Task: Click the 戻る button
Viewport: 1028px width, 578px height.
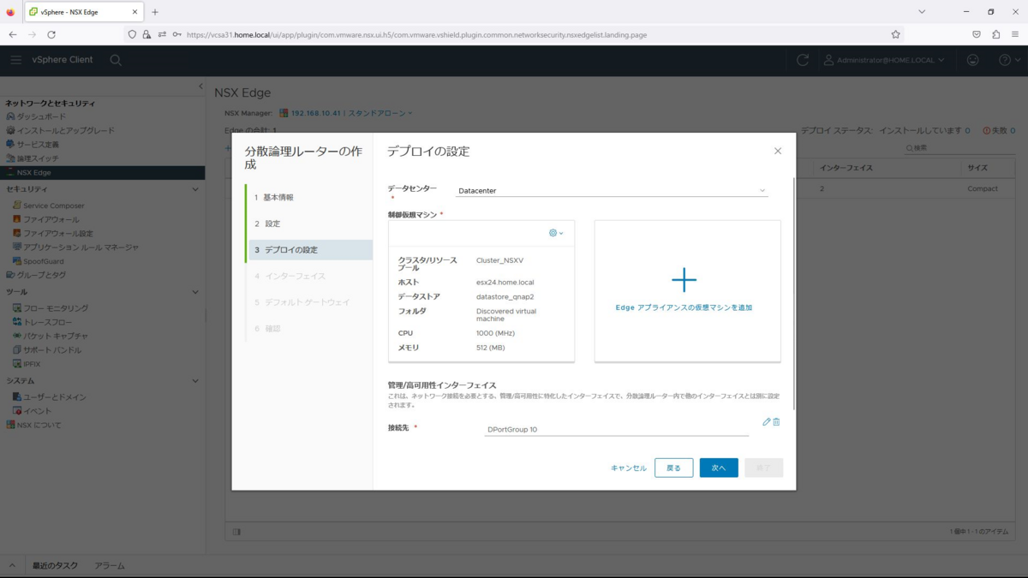Action: pyautogui.click(x=673, y=468)
